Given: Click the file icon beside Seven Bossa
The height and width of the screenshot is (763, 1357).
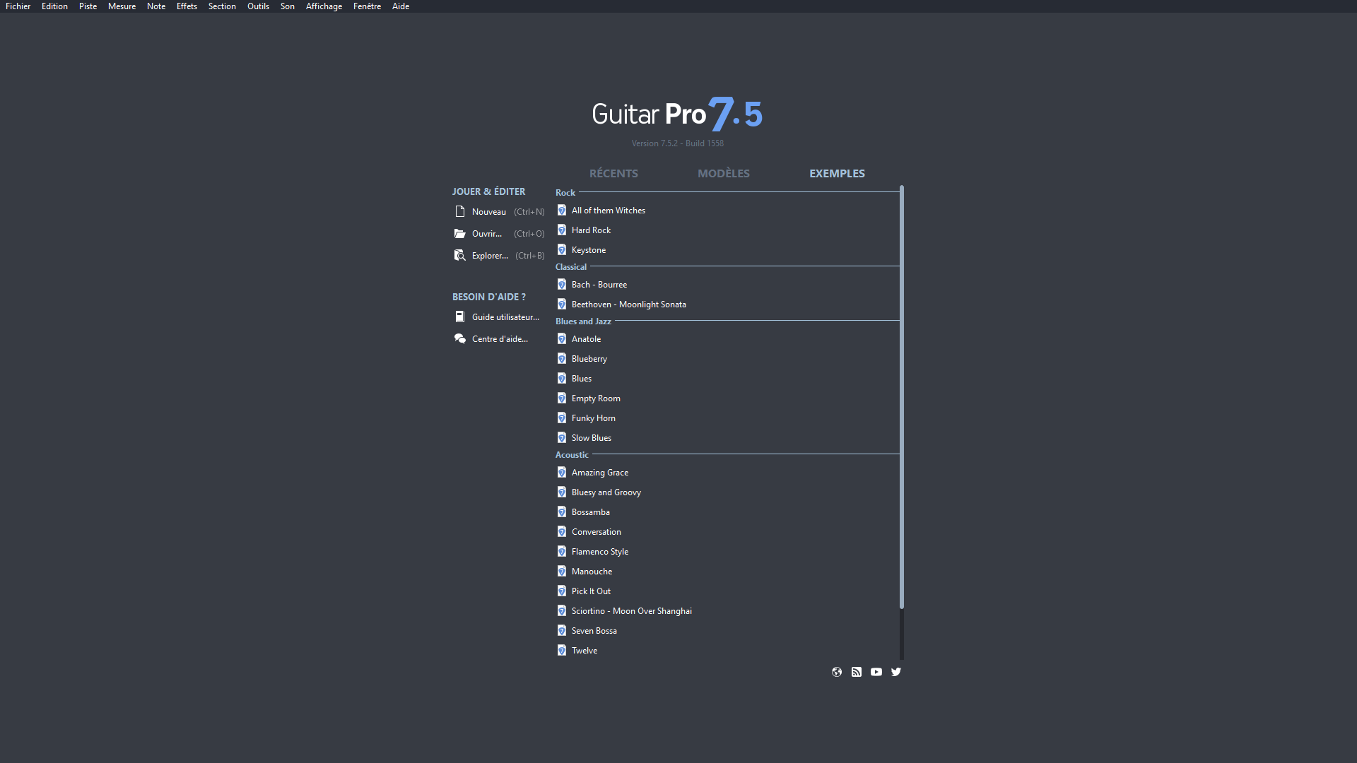Looking at the screenshot, I should (562, 630).
